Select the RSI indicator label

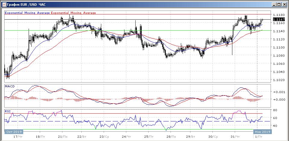click(8, 111)
